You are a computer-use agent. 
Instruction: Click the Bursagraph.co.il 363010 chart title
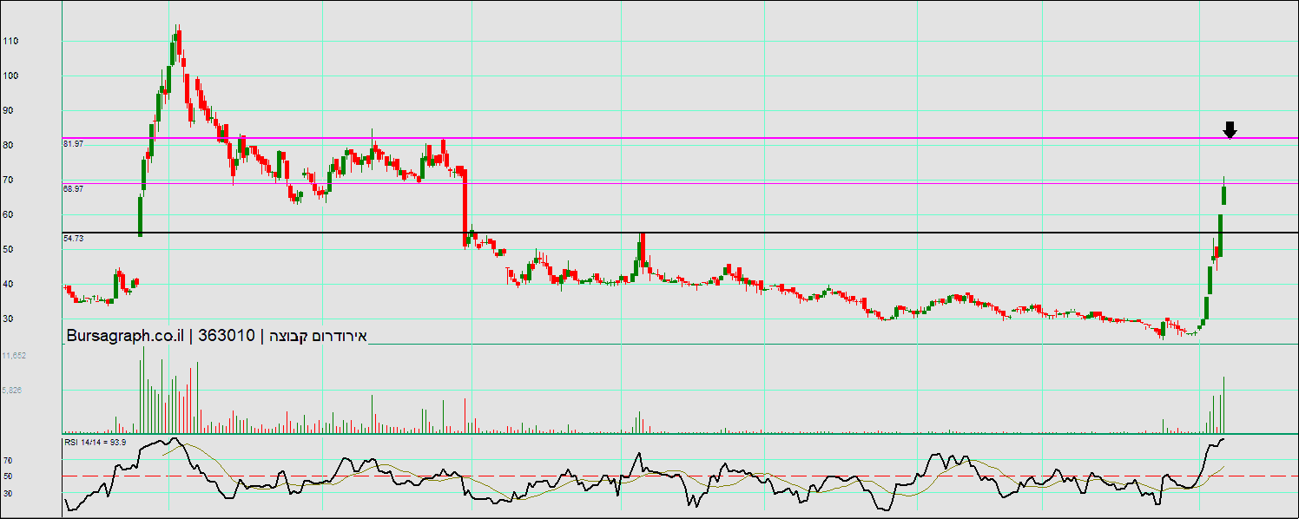pyautogui.click(x=218, y=336)
